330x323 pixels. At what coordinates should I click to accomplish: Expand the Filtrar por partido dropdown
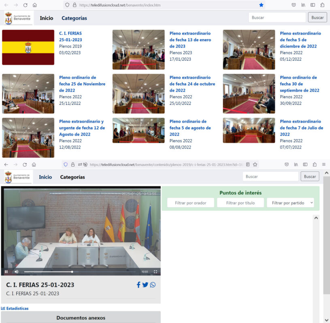290,203
